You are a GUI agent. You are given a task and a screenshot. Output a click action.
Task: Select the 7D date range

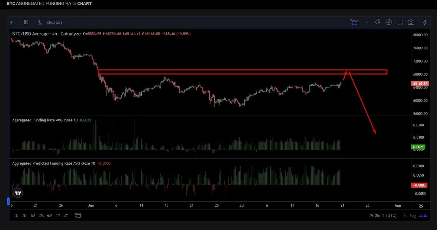[x=24, y=216]
